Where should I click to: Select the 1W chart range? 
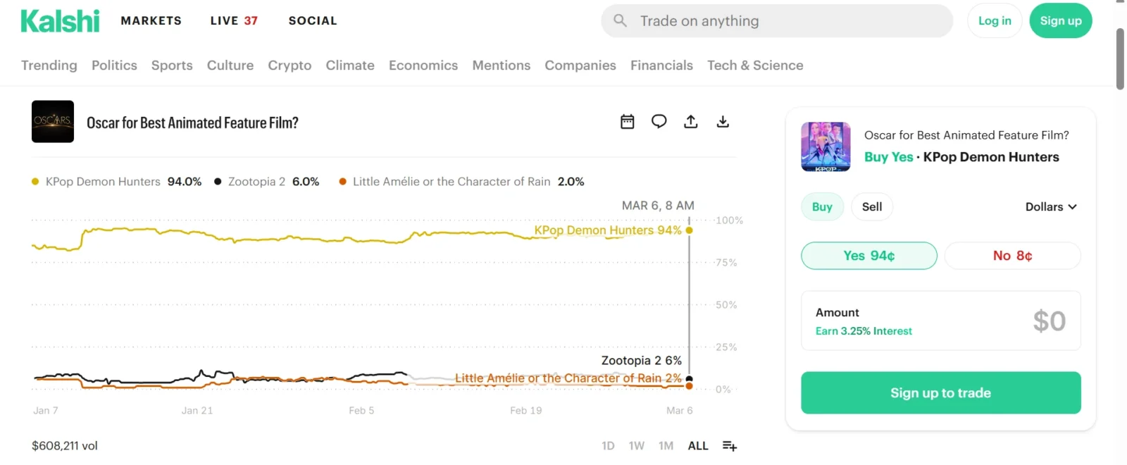point(636,446)
